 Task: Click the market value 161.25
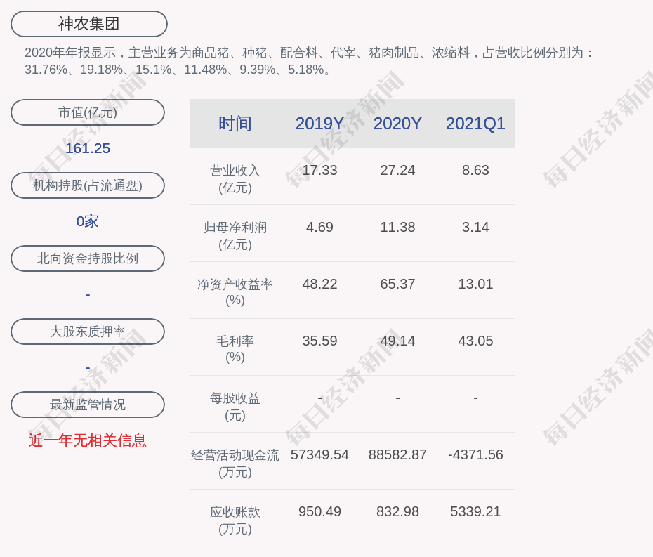point(88,148)
